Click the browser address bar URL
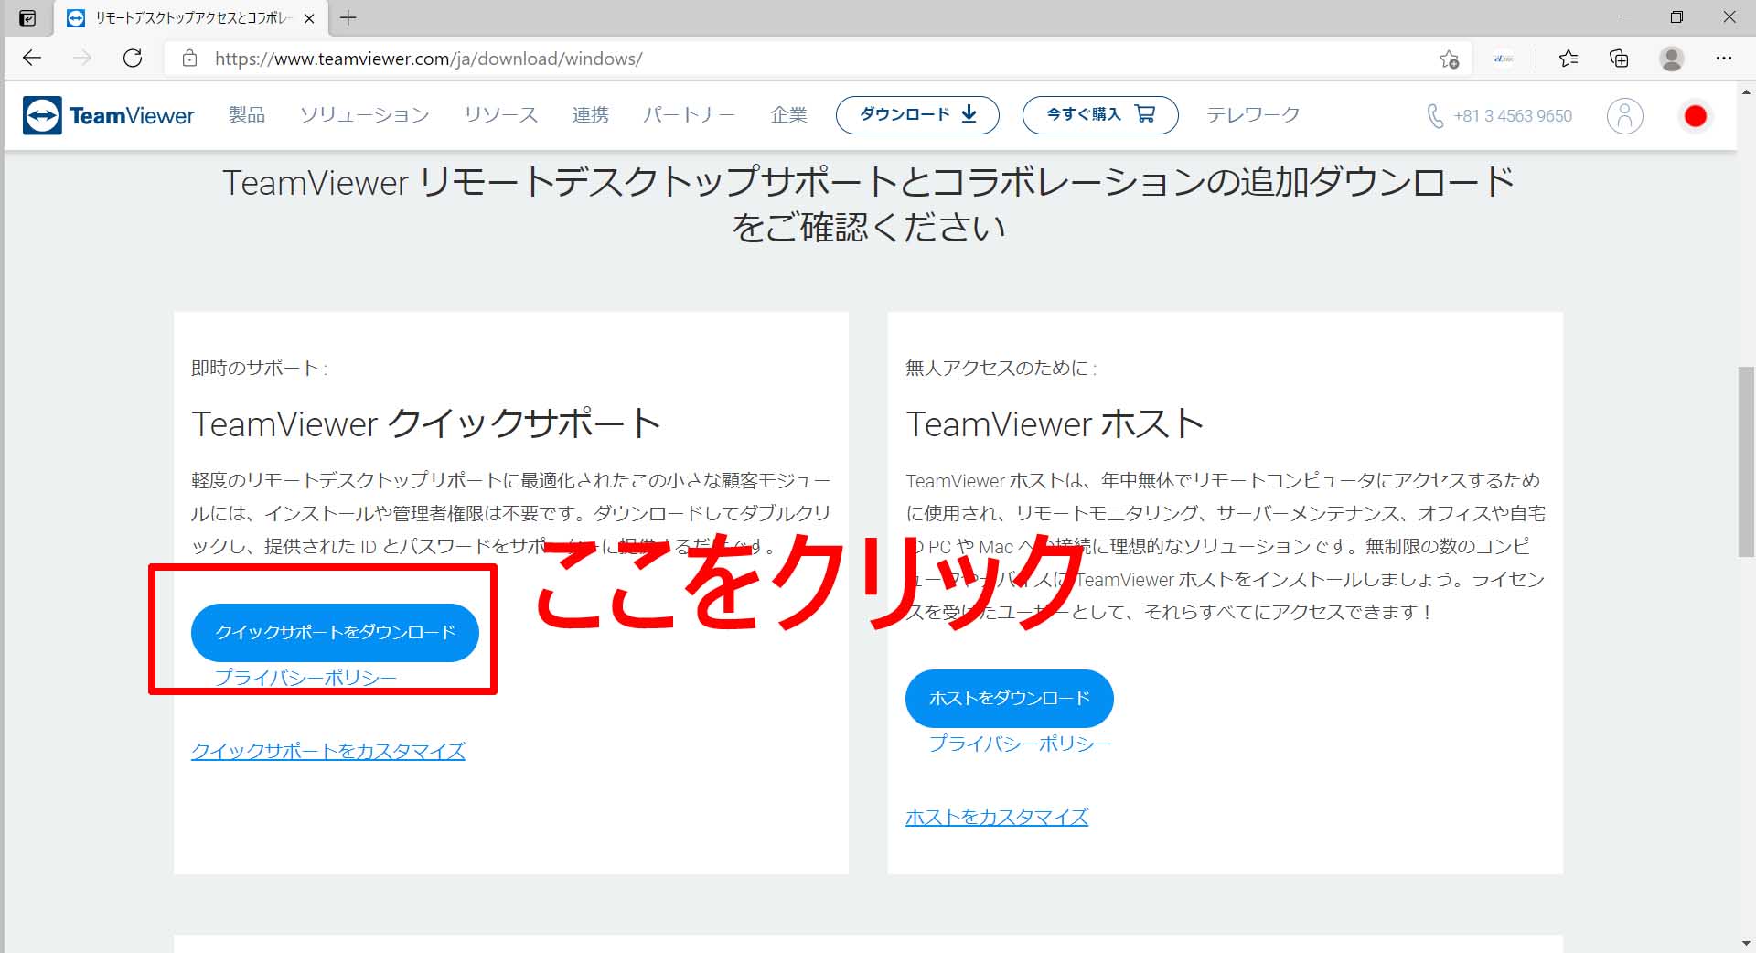The height and width of the screenshot is (953, 1756). tap(428, 59)
